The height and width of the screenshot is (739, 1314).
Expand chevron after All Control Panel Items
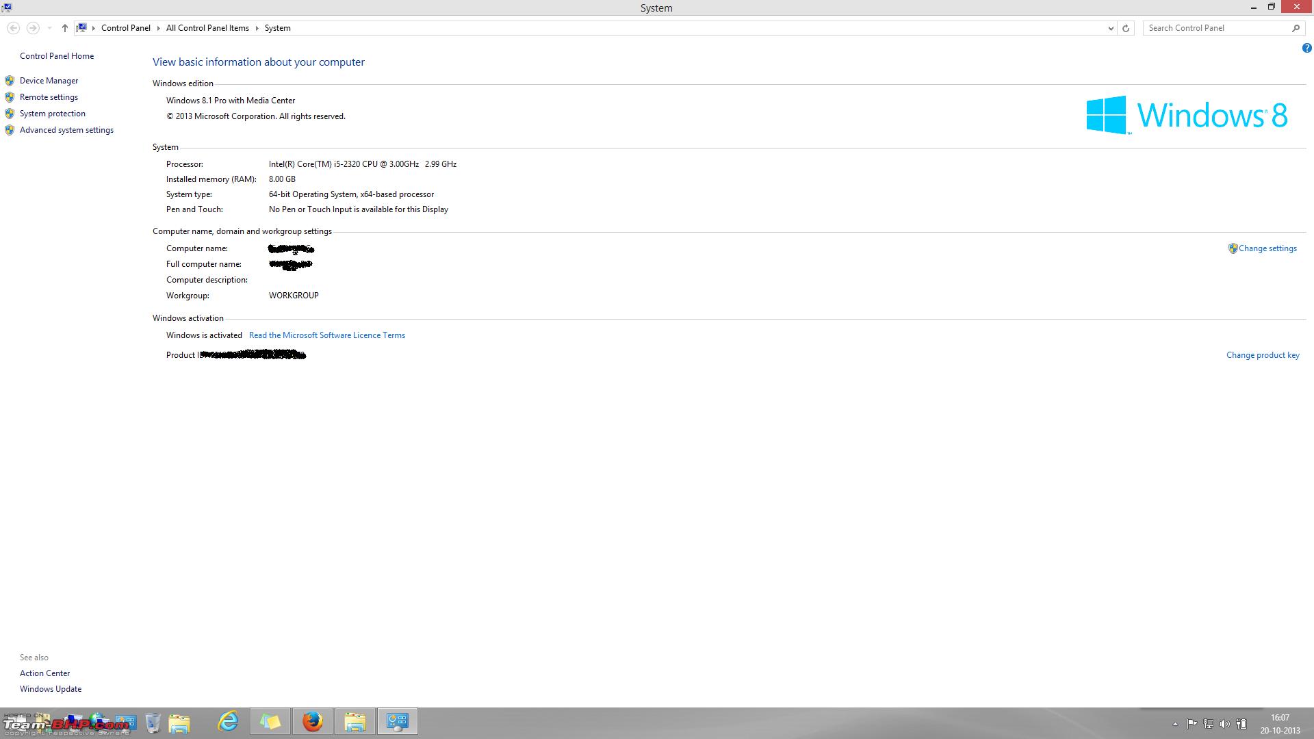pos(257,28)
